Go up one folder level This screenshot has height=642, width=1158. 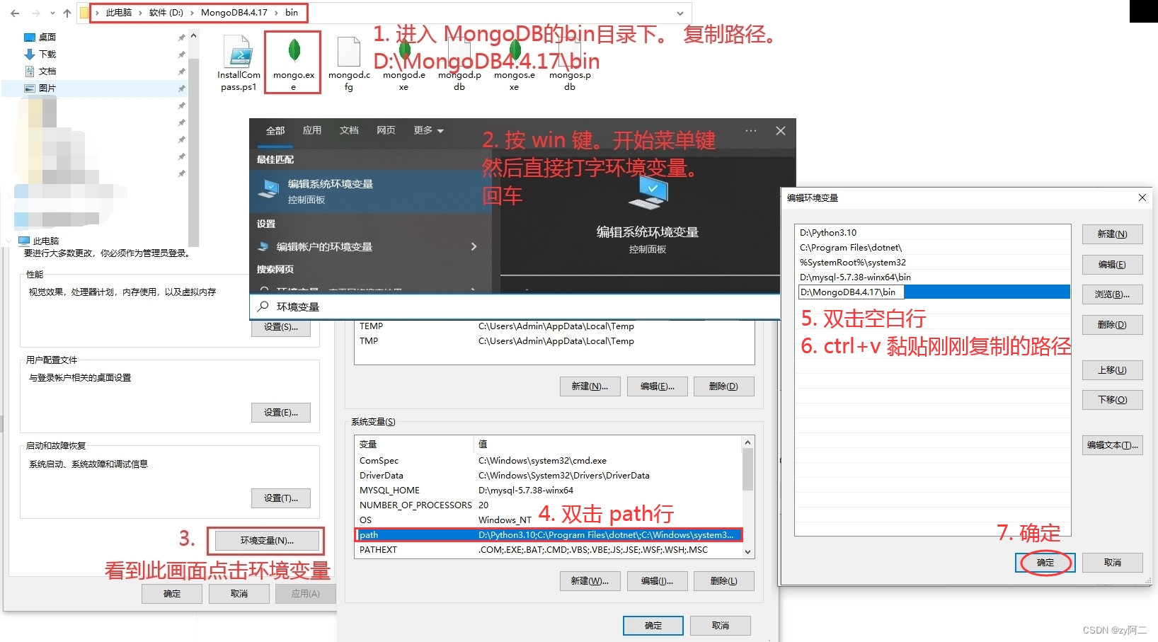67,13
